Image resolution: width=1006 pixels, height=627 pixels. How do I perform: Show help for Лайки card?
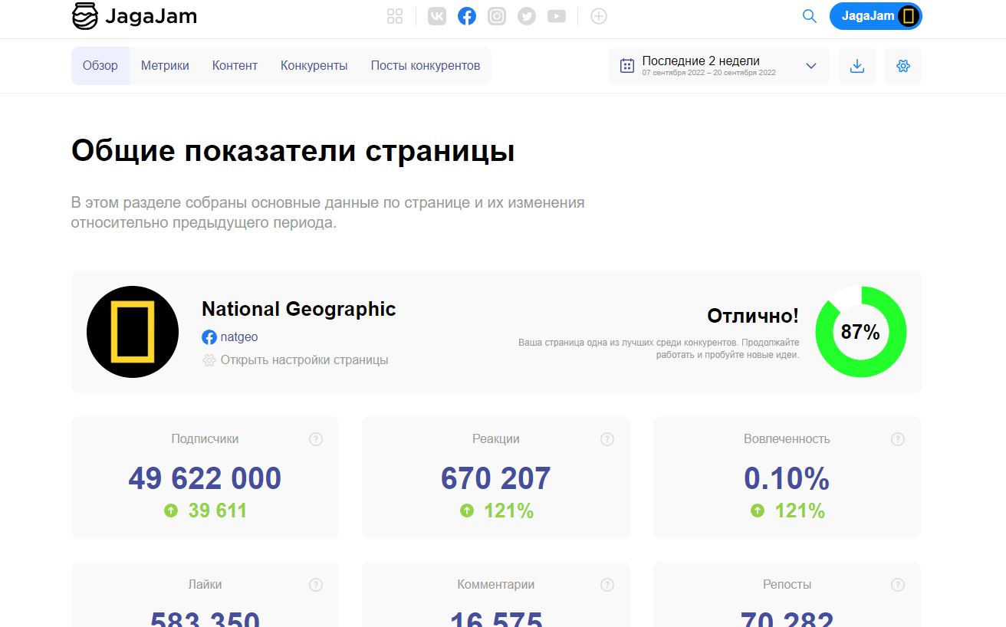tap(316, 585)
